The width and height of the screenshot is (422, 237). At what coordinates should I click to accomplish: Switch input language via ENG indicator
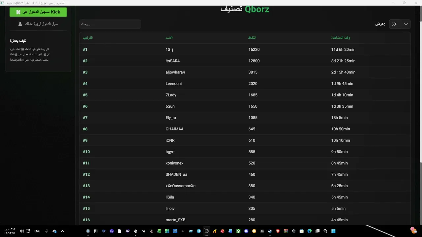click(37, 231)
